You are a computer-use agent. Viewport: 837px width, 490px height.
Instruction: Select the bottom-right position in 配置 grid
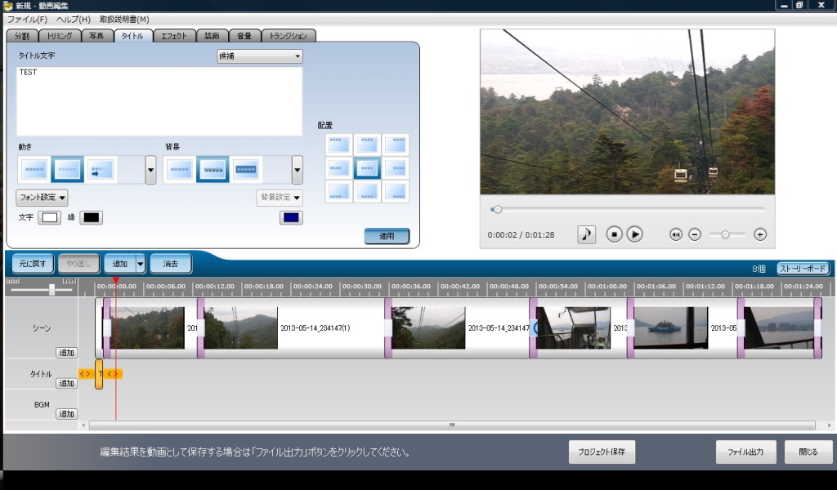[396, 192]
